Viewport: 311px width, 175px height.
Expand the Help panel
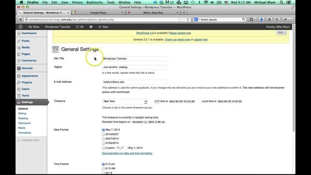point(281,33)
